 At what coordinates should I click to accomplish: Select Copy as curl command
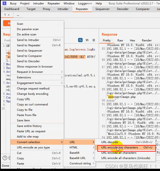[x=37, y=104]
